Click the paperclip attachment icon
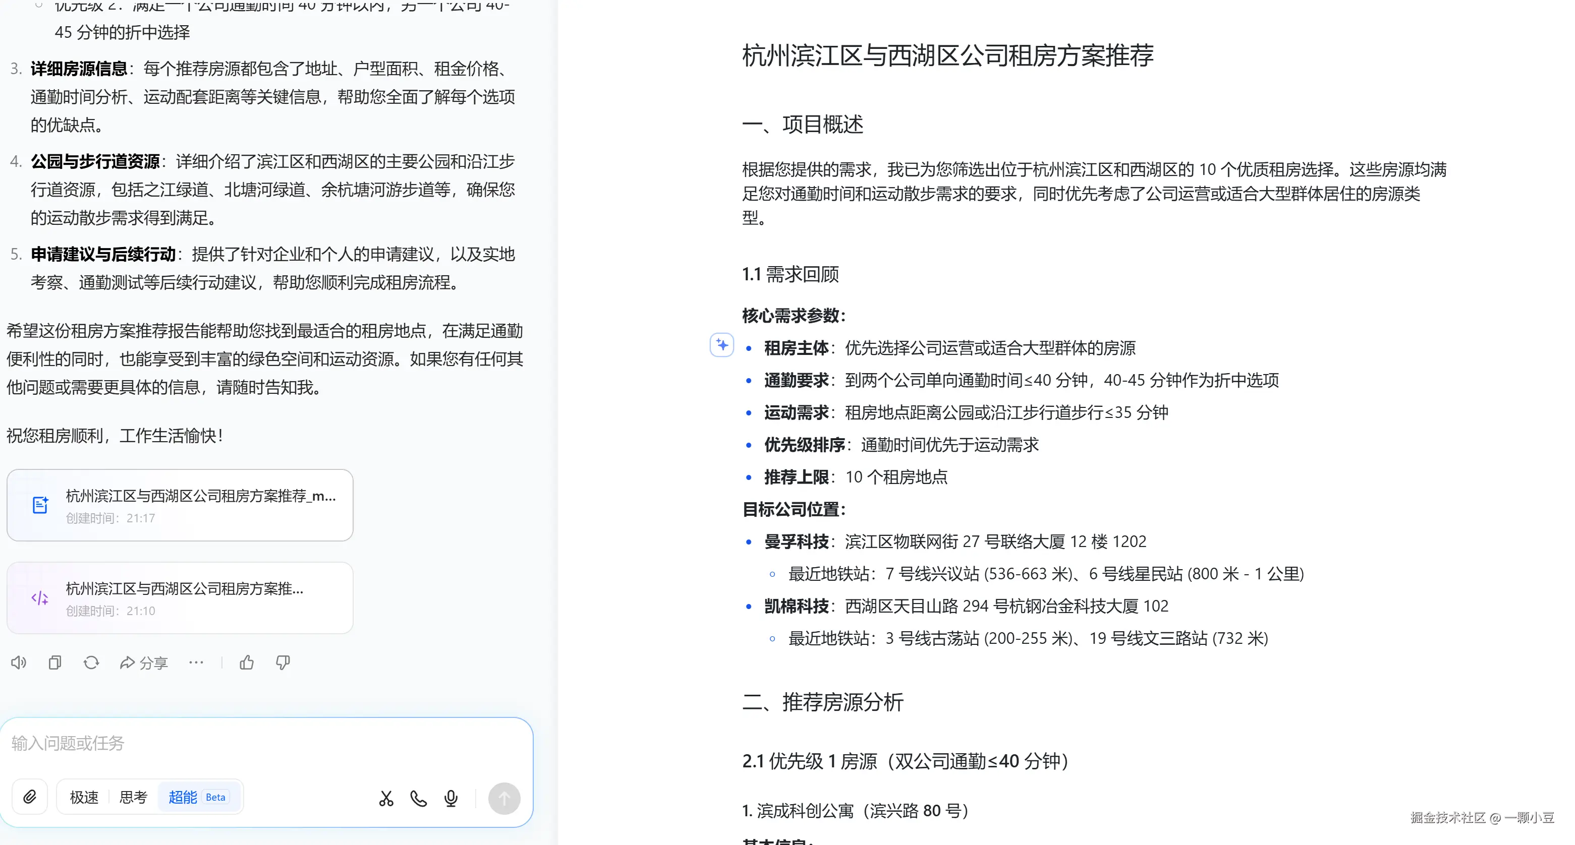 (x=29, y=797)
